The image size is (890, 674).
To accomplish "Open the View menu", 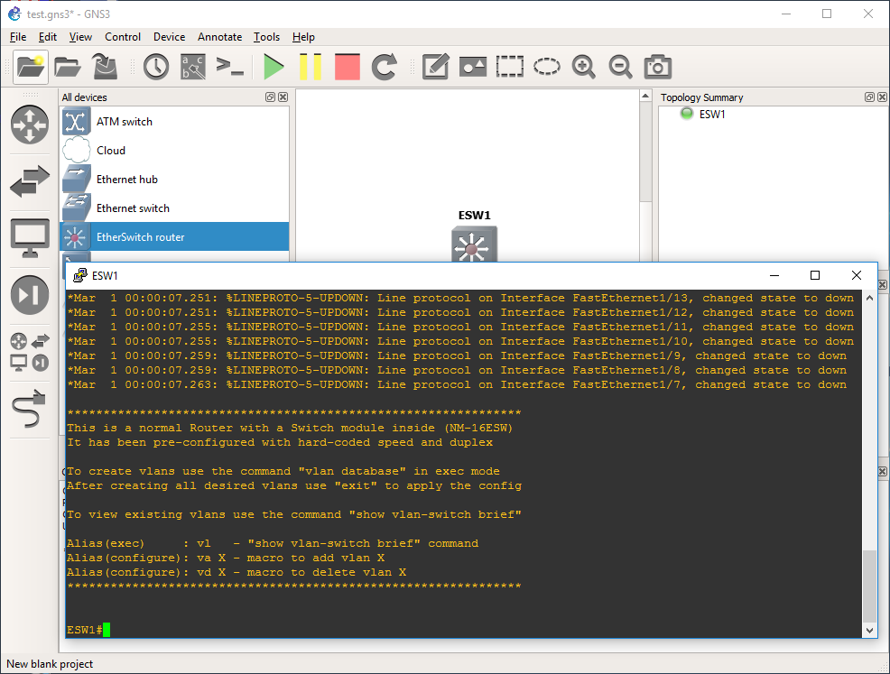I will click(80, 37).
